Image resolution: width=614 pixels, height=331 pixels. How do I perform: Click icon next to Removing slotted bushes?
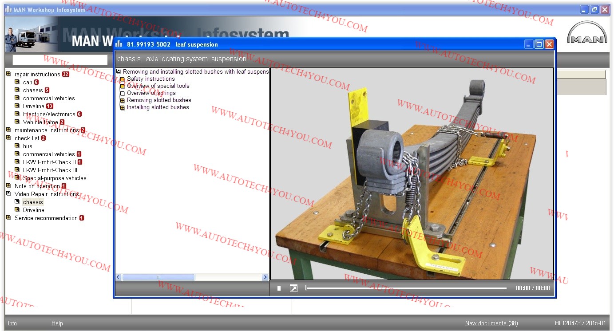click(123, 100)
